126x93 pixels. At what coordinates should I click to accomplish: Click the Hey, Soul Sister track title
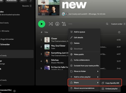pos(58,46)
